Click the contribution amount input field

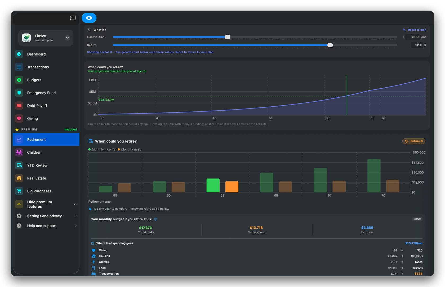point(413,37)
